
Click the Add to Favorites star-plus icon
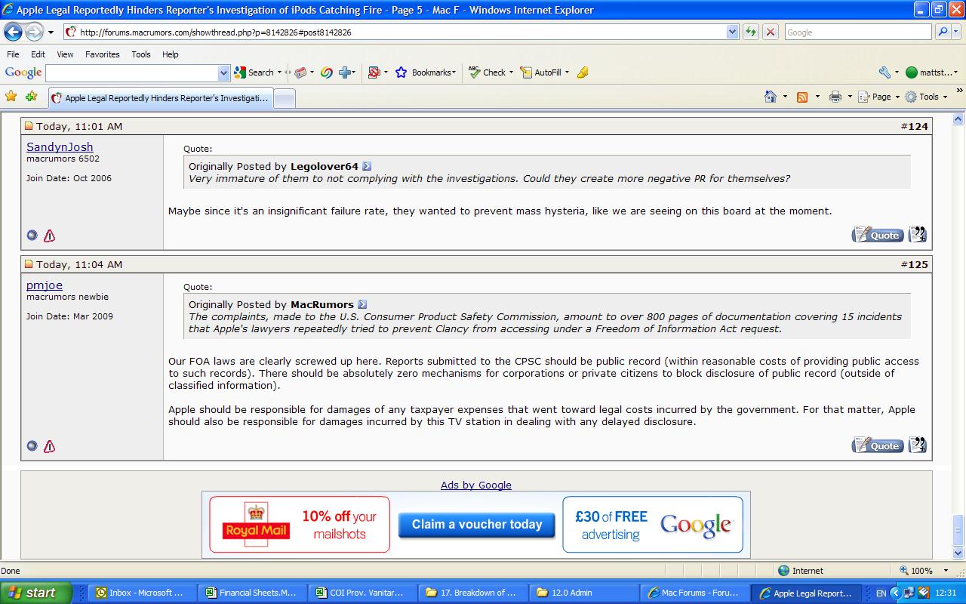click(31, 97)
